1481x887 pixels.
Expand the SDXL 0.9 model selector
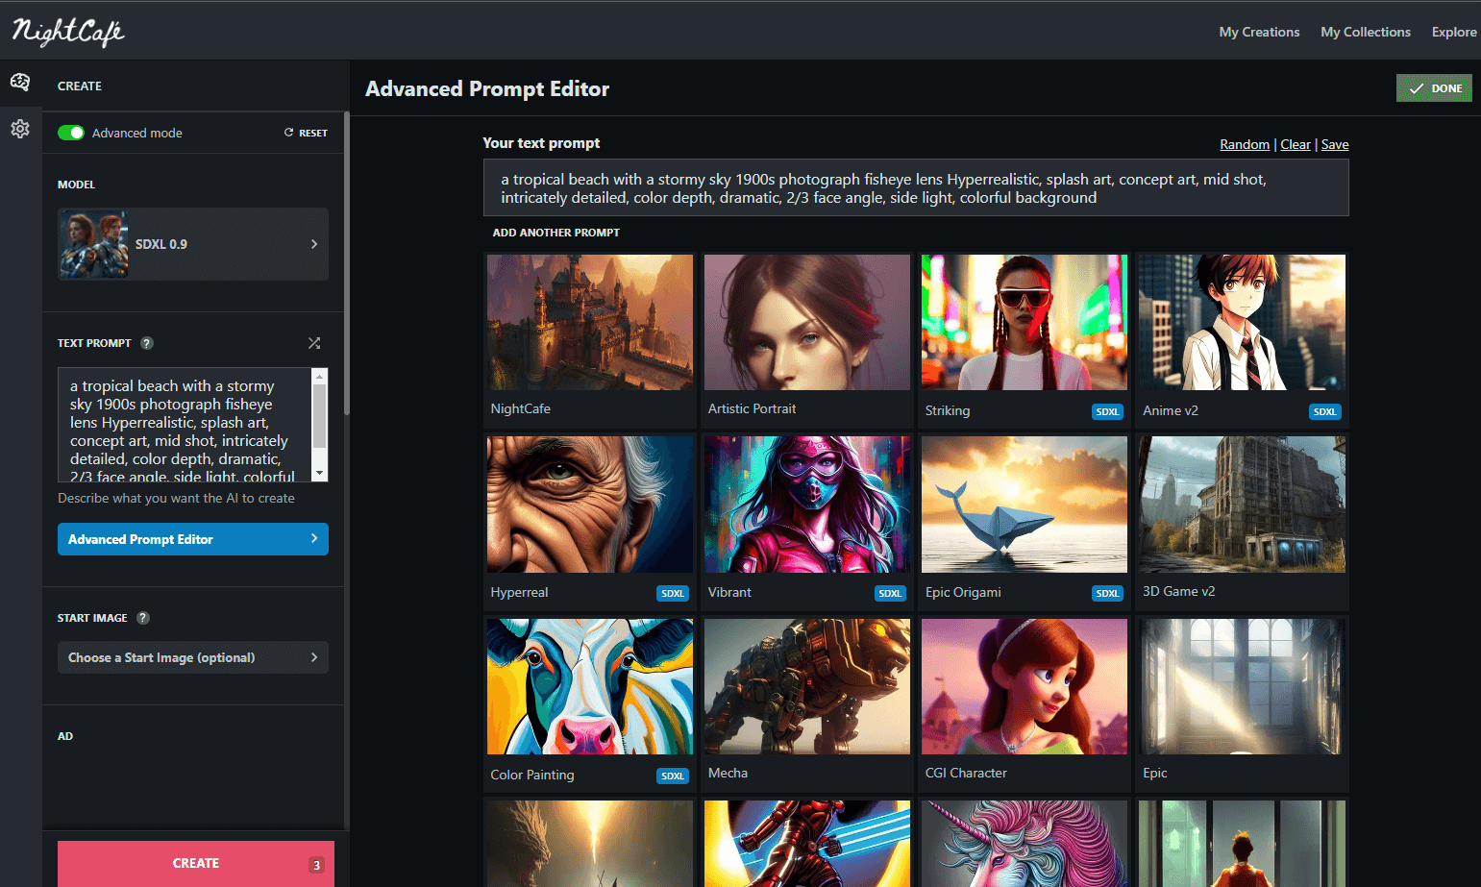[193, 244]
